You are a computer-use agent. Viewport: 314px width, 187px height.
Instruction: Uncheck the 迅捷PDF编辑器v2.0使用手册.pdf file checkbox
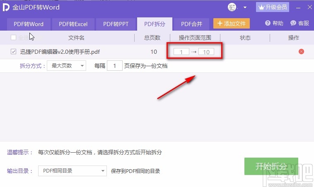click(x=13, y=52)
